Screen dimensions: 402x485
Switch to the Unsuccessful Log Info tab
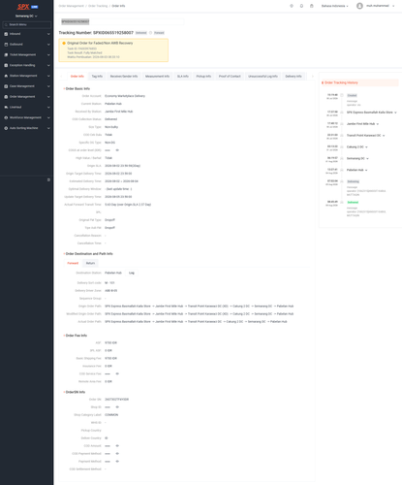coord(263,77)
